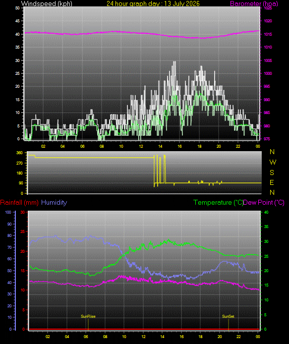Click the "985" barometer axis value

coord(267,113)
